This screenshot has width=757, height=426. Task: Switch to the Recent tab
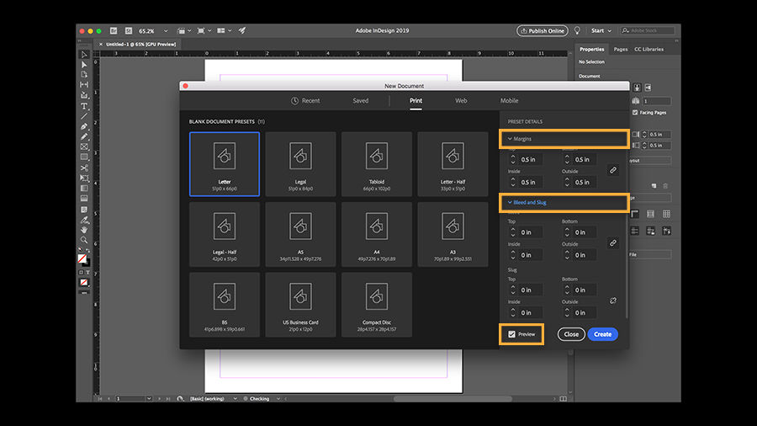point(305,101)
